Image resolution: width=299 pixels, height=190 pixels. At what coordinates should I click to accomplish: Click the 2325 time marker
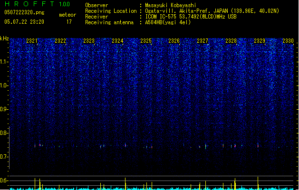click(146, 41)
